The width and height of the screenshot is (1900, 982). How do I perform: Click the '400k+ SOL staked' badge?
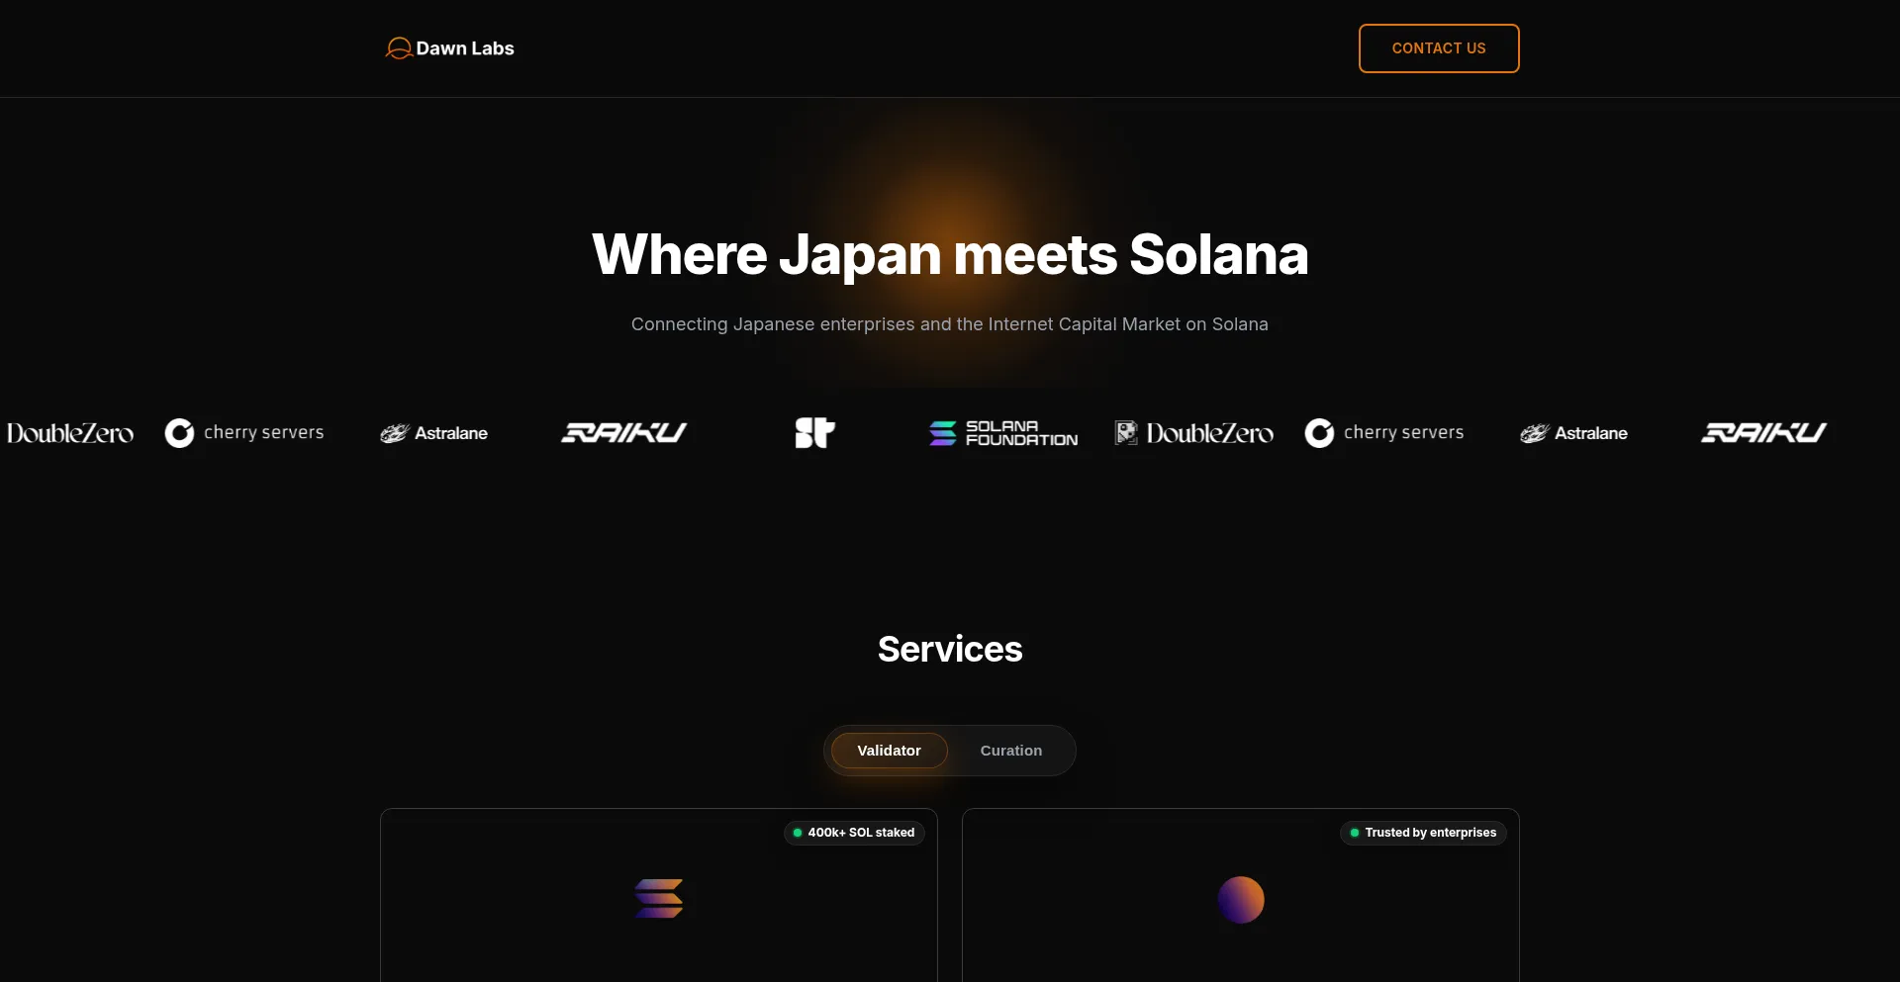click(x=854, y=833)
